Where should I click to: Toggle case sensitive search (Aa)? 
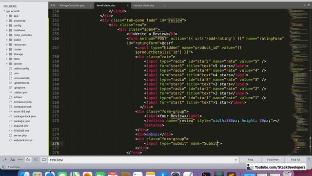click(x=13, y=160)
